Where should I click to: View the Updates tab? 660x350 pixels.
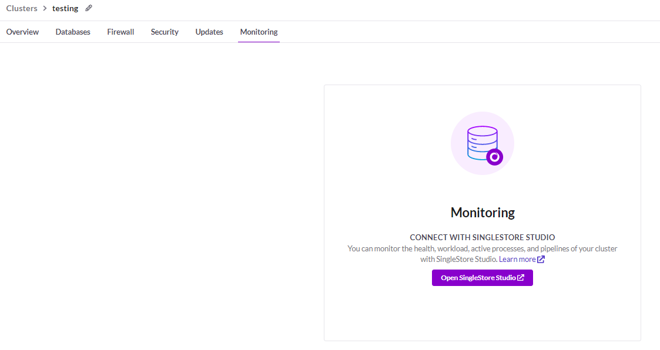(x=209, y=32)
